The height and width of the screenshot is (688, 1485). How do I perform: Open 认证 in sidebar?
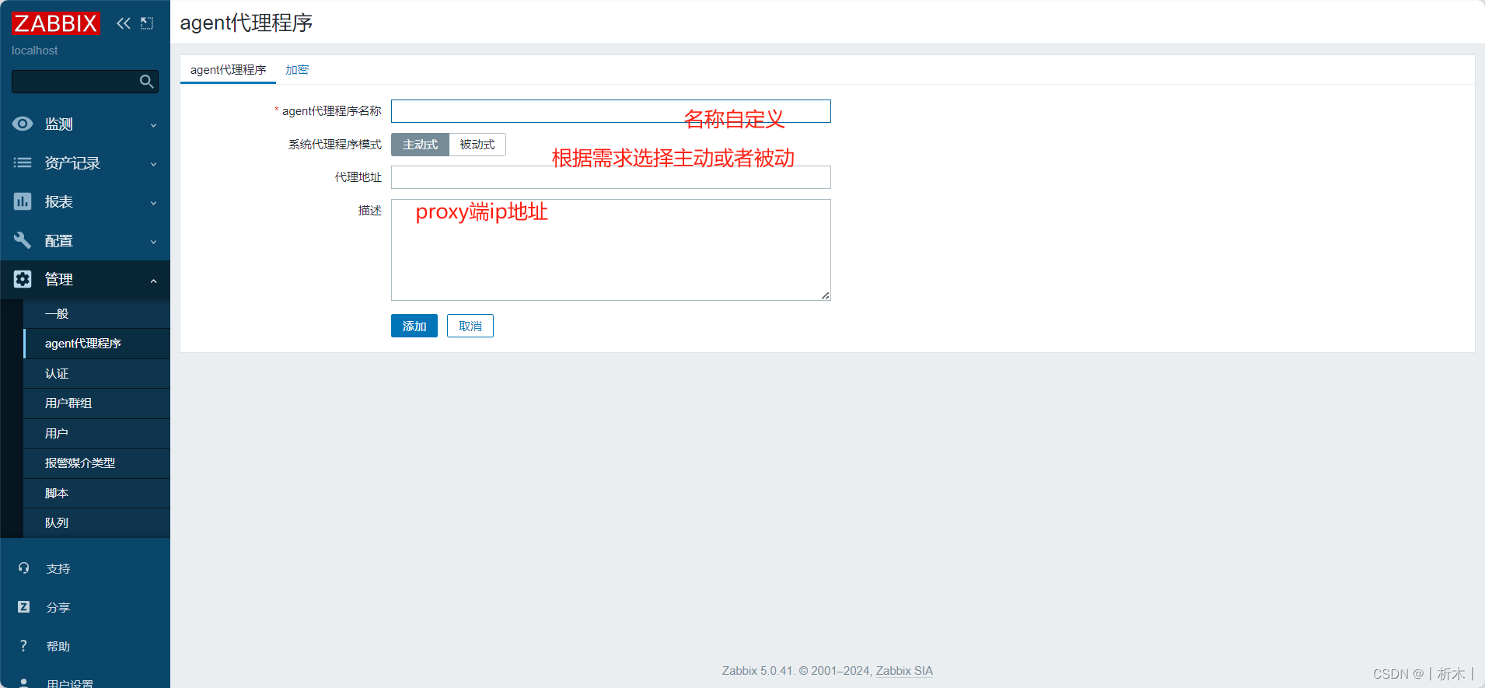tap(96, 374)
